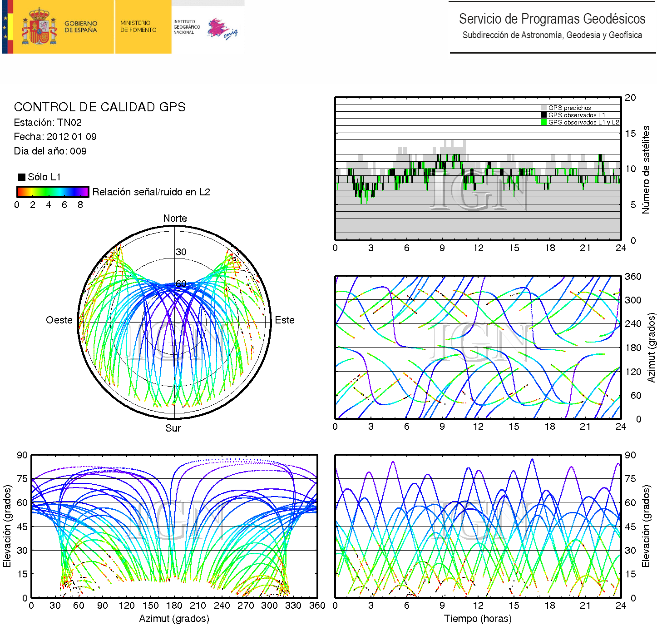Click the Fecha: 2012 01 09 line
This screenshot has width=657, height=626.
[x=55, y=137]
